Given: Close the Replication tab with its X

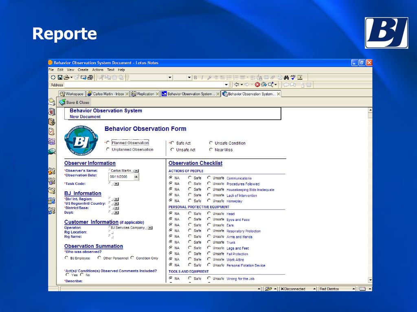Looking at the screenshot, I should click(x=158, y=94).
